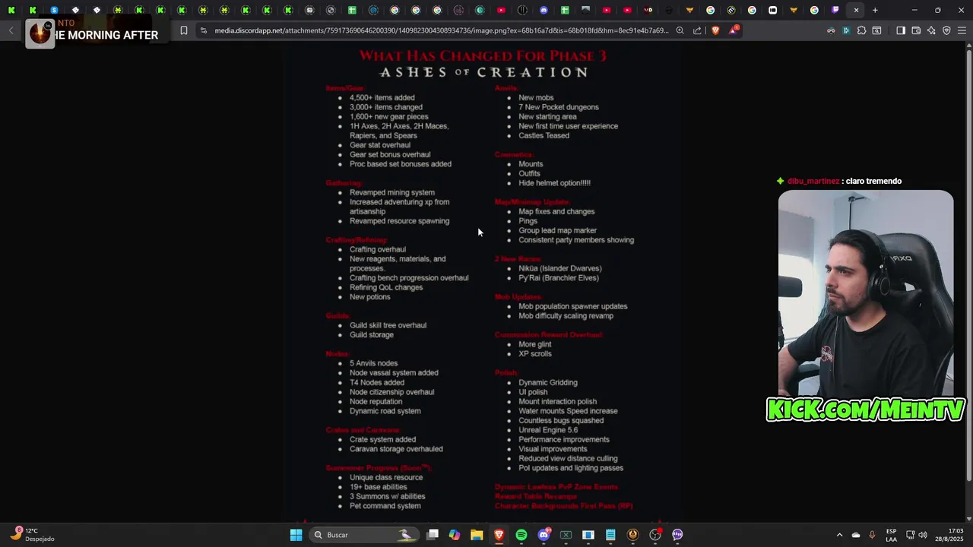Click 'Guild skill tree overhaul' text
973x547 pixels.
388,325
